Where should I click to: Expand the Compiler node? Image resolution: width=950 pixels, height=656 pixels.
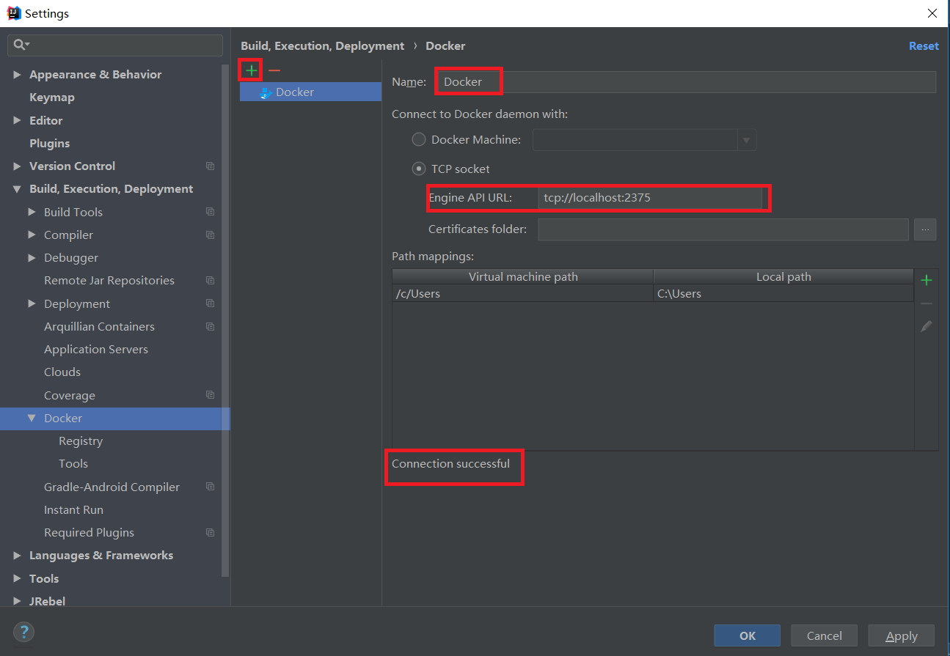coord(32,235)
